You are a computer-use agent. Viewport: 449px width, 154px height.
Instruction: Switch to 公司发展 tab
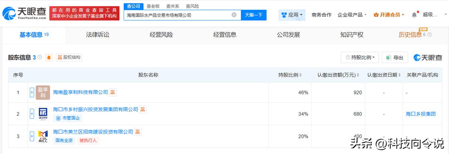[288, 34]
